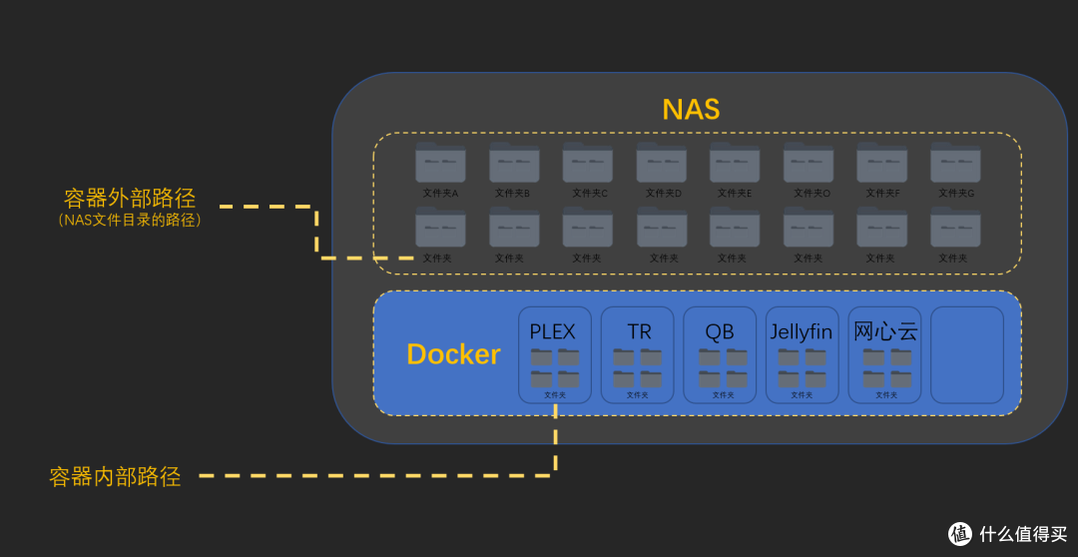Click the NAS title text
The image size is (1078, 557).
pos(691,109)
